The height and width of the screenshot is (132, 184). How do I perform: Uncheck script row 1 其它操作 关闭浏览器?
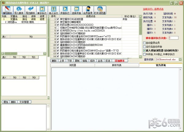point(58,19)
